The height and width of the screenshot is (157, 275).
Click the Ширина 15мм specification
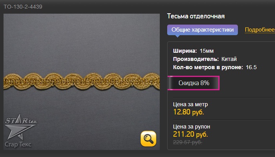(193, 51)
